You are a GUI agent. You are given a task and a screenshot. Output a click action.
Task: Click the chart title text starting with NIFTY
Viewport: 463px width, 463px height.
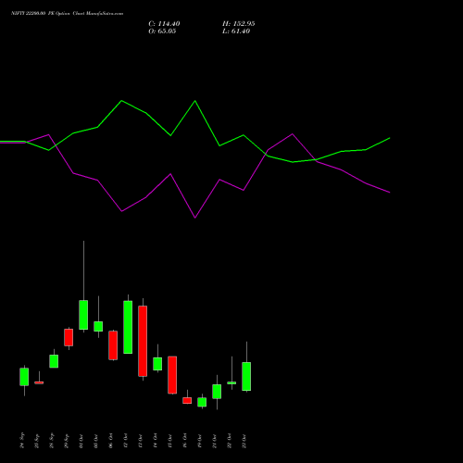pos(67,14)
